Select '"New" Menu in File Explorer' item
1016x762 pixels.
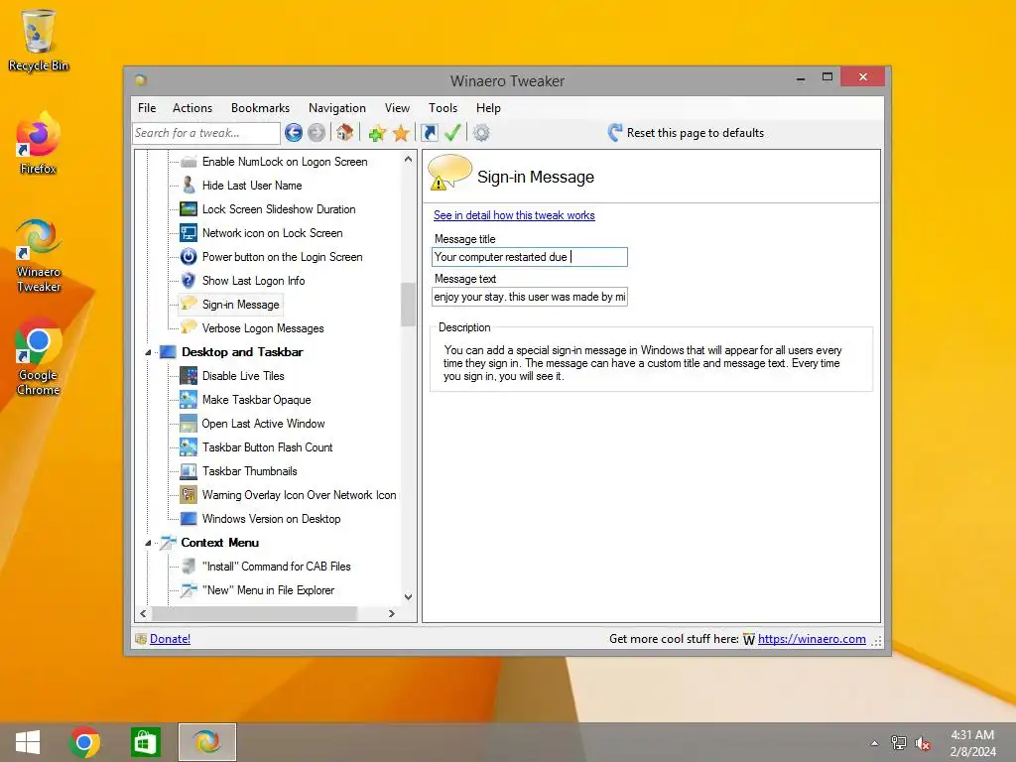pos(268,590)
